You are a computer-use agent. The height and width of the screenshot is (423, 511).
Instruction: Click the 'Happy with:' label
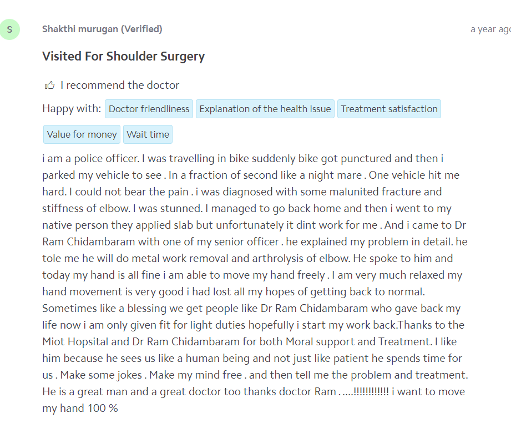tap(72, 109)
